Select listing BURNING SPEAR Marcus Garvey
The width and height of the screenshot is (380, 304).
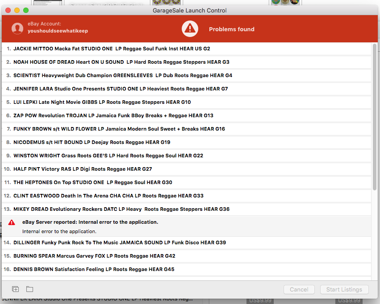click(x=187, y=256)
